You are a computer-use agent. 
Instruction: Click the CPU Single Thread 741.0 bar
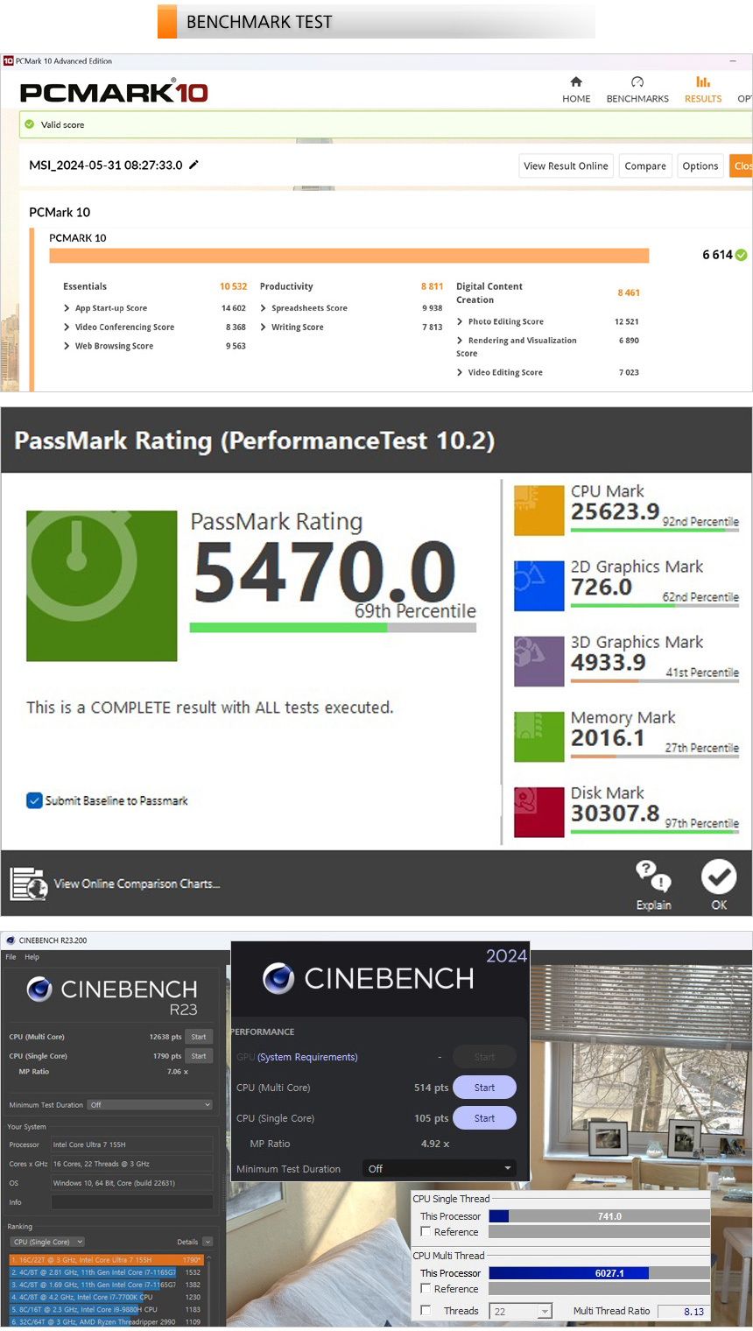pyautogui.click(x=599, y=1216)
